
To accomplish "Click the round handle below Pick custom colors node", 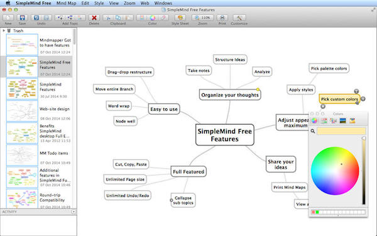I will pyautogui.click(x=323, y=106).
